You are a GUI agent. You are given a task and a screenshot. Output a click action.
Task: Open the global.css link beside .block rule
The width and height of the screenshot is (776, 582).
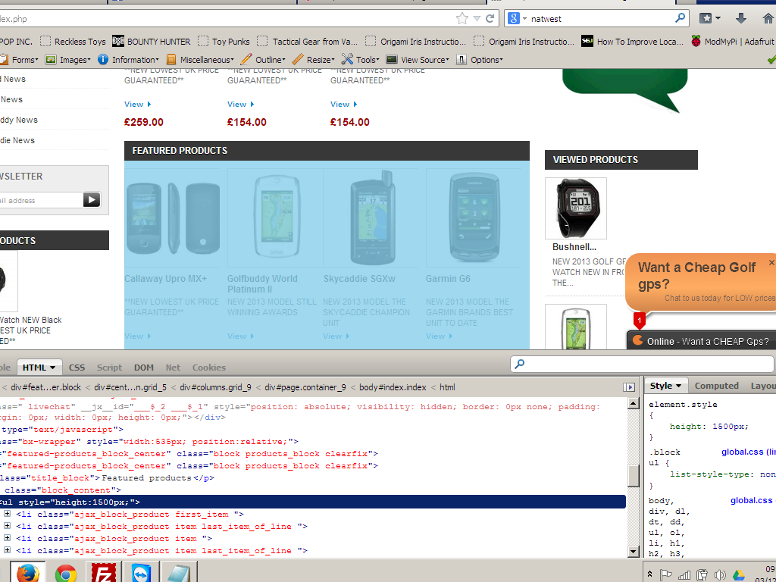748,452
